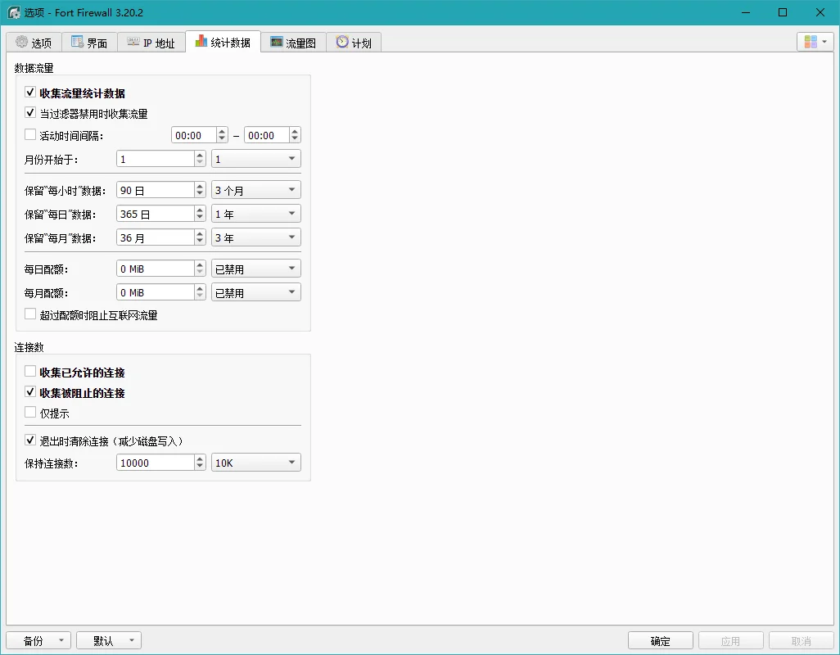Screen dimensions: 840x655
Task: Click the end time 00:00 field
Action: click(267, 135)
